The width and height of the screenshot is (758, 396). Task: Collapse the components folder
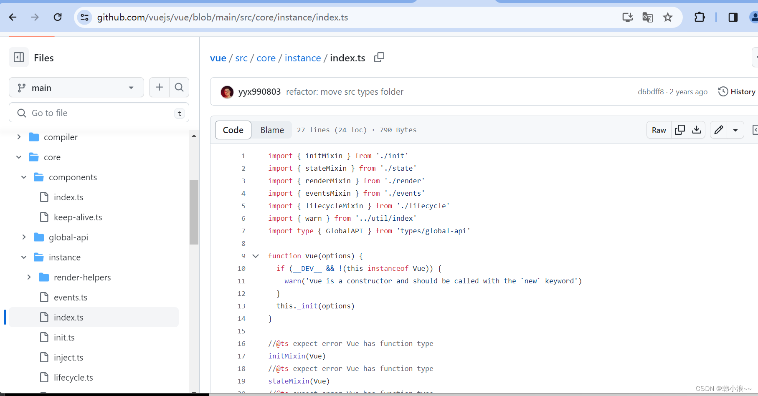[24, 177]
